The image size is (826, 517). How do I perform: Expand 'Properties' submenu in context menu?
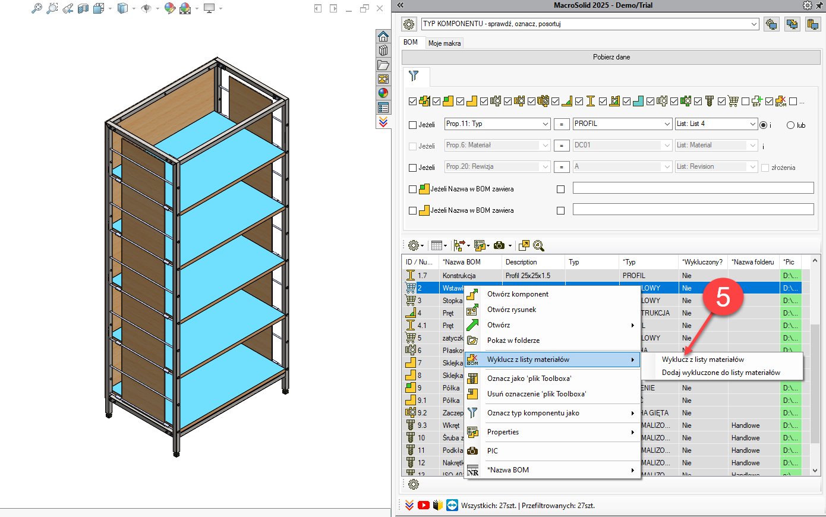tap(633, 432)
